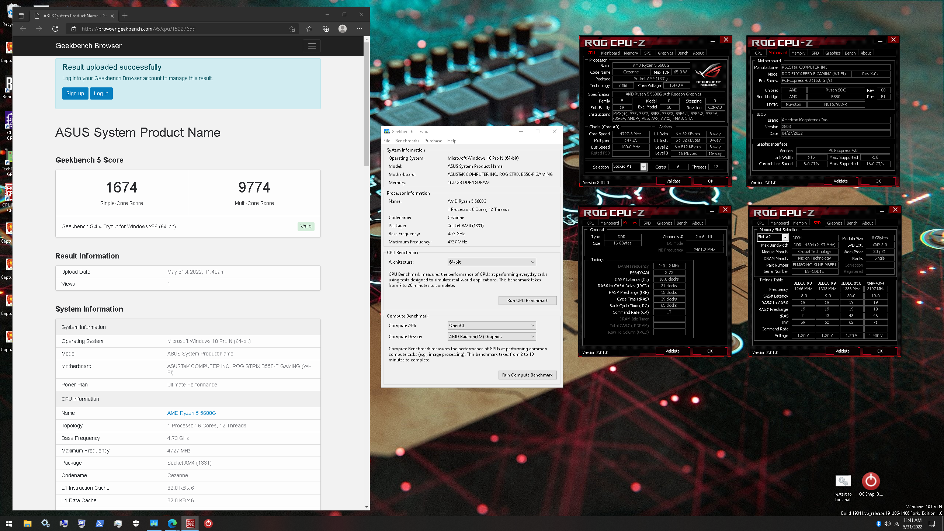944x531 pixels.
Task: Open Wi-Fi network tray icon
Action: (897, 524)
